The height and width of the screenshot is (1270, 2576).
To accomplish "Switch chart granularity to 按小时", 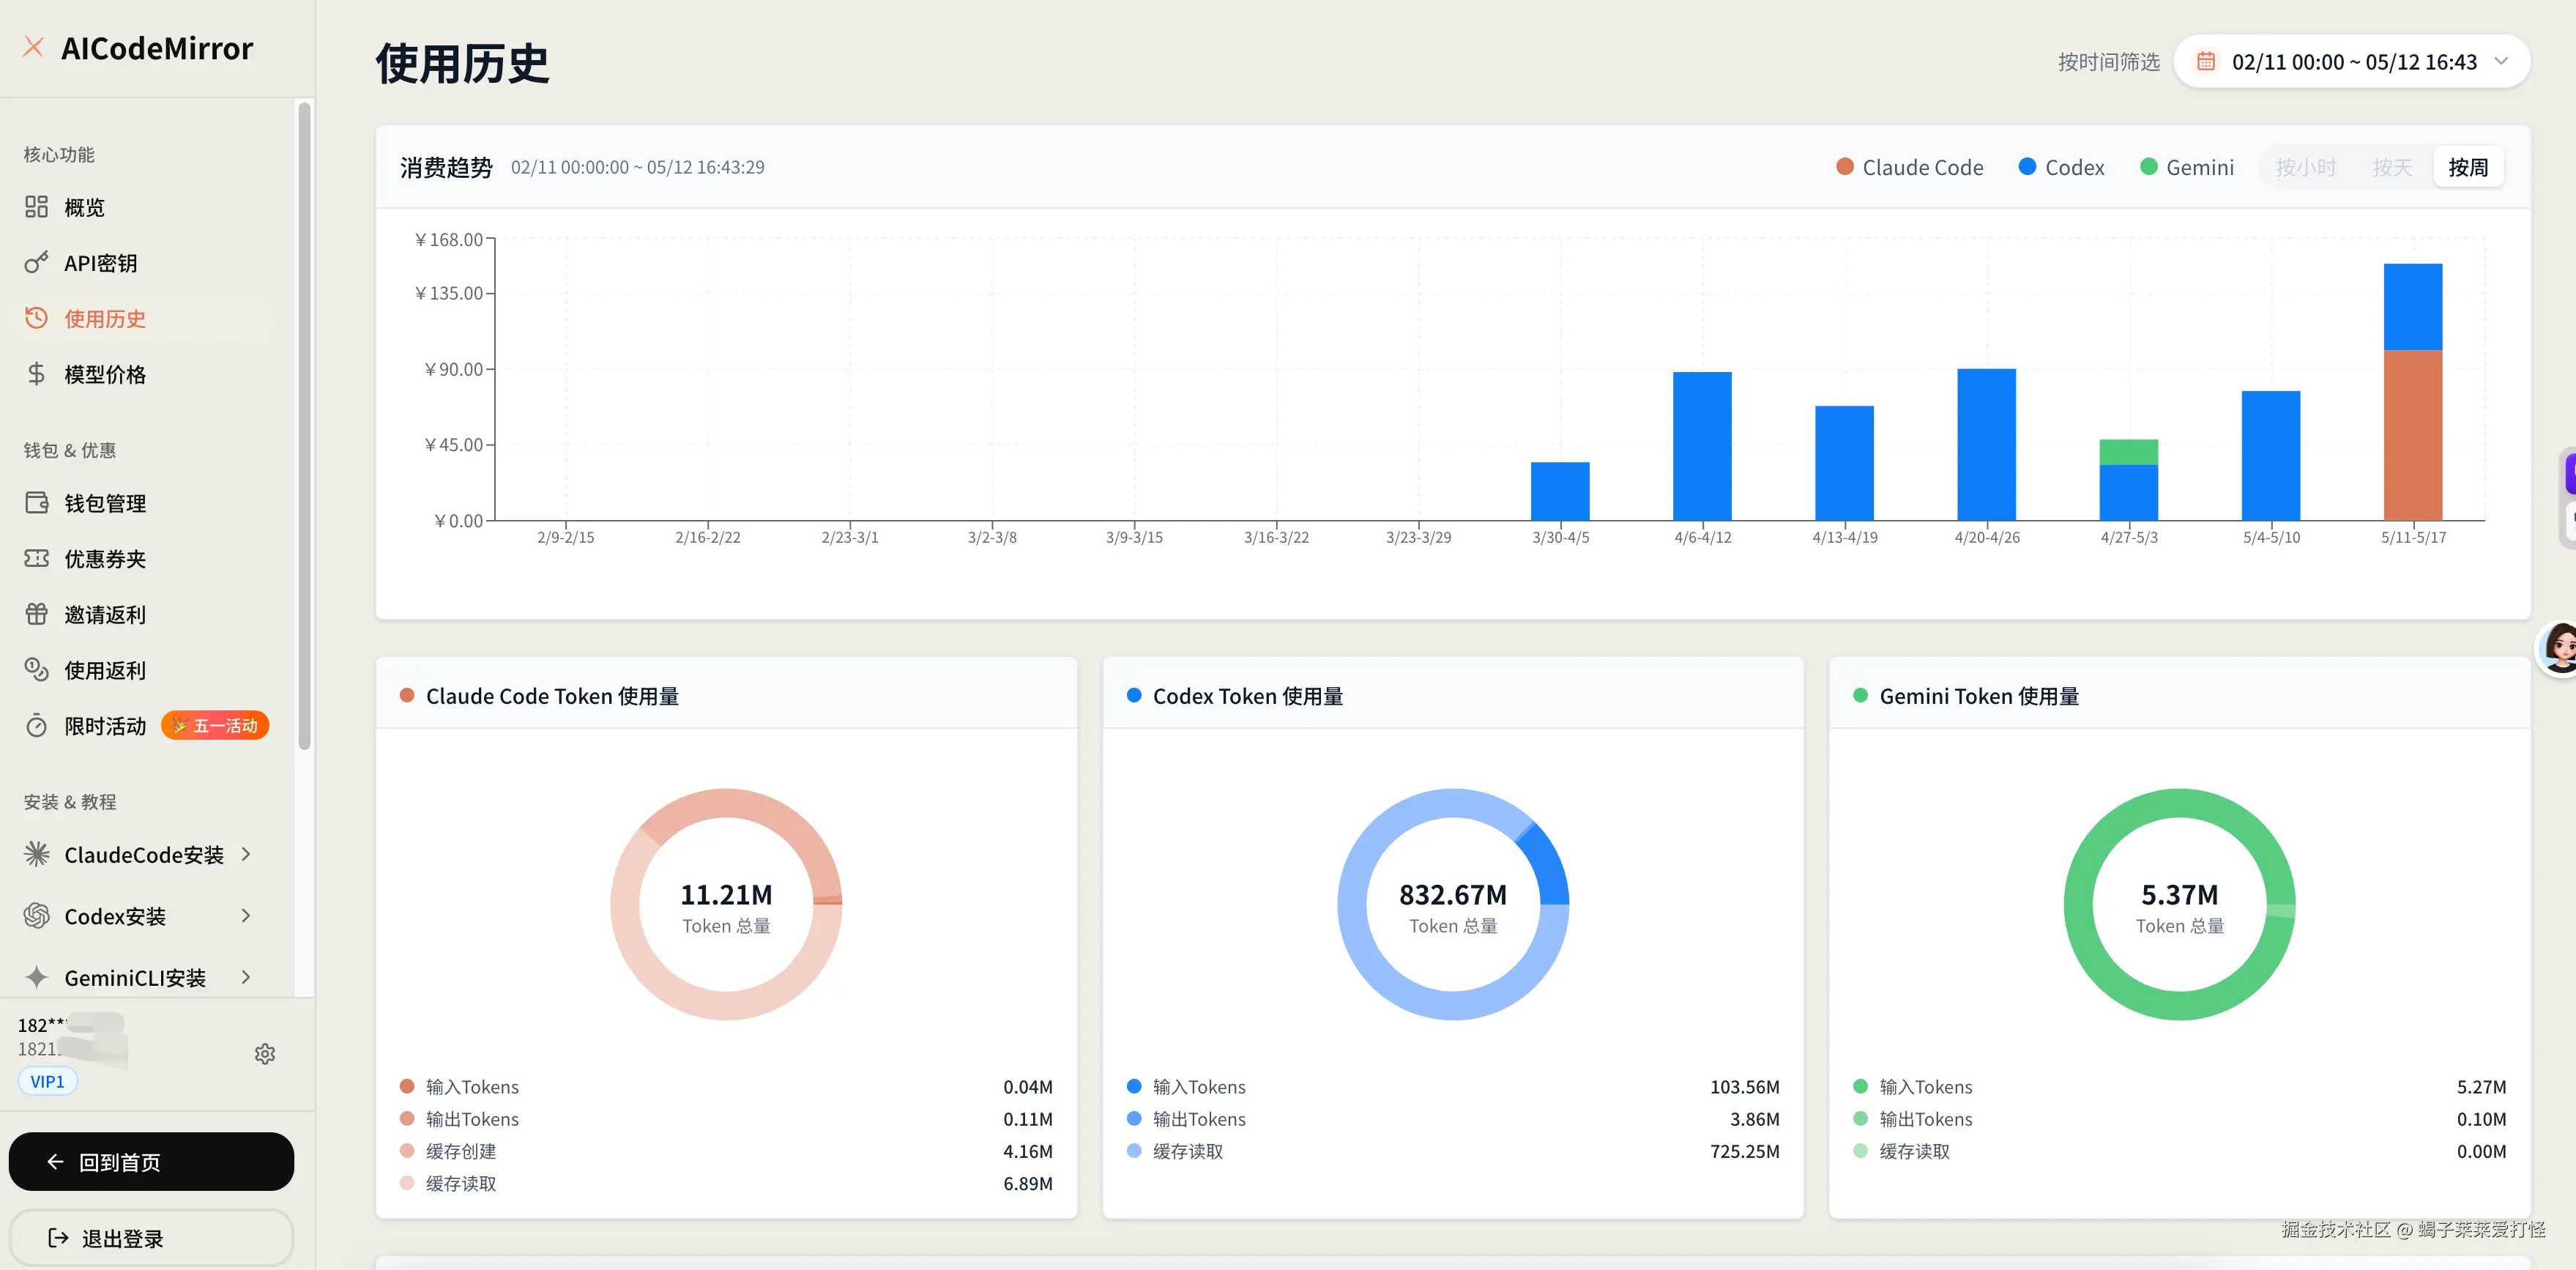I will click(x=2305, y=167).
